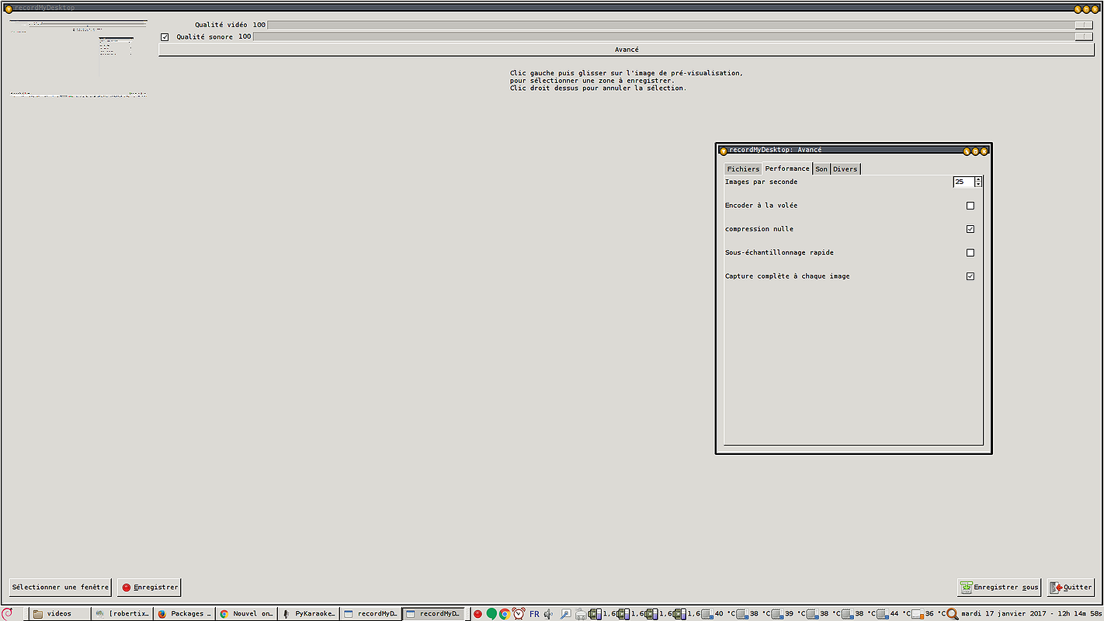Click the Quitter button
The image size is (1104, 621).
(x=1071, y=588)
